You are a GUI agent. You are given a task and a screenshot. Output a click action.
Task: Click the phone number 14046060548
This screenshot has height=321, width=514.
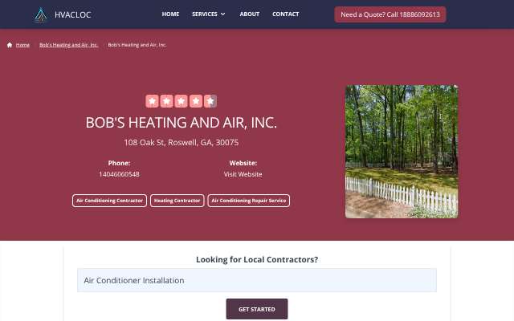tap(119, 174)
